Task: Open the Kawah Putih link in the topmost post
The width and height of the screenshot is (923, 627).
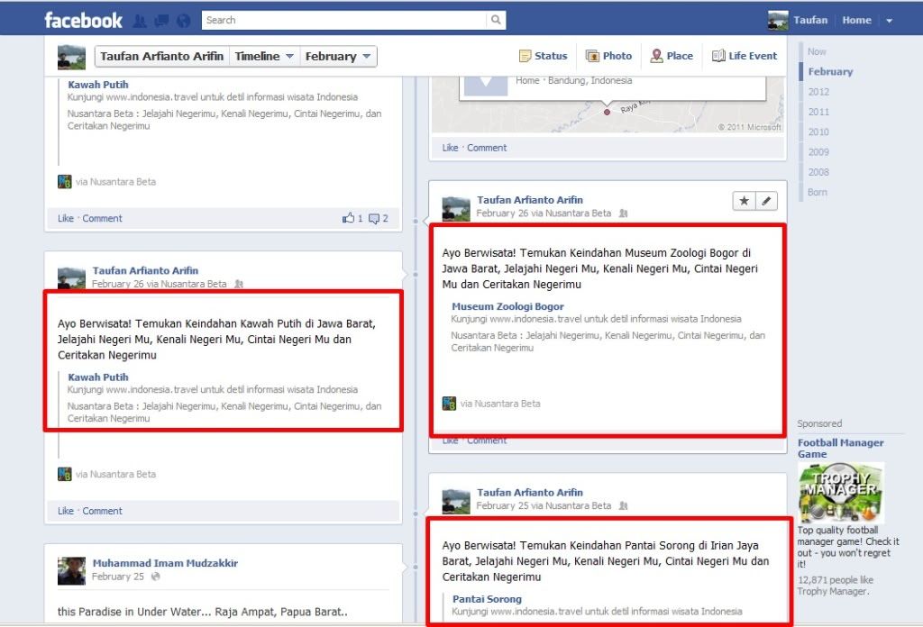Action: click(x=97, y=85)
